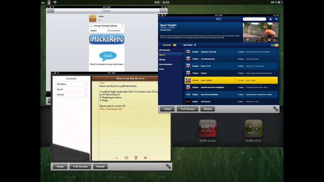The image size is (324, 182).
Task: Tap the Modify button in Cydia
Action: click(163, 11)
